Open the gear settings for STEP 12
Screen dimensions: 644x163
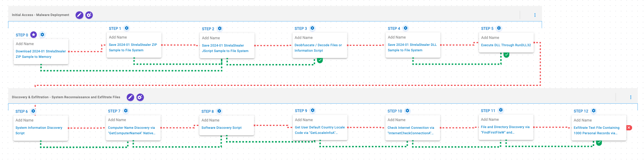tap(593, 111)
